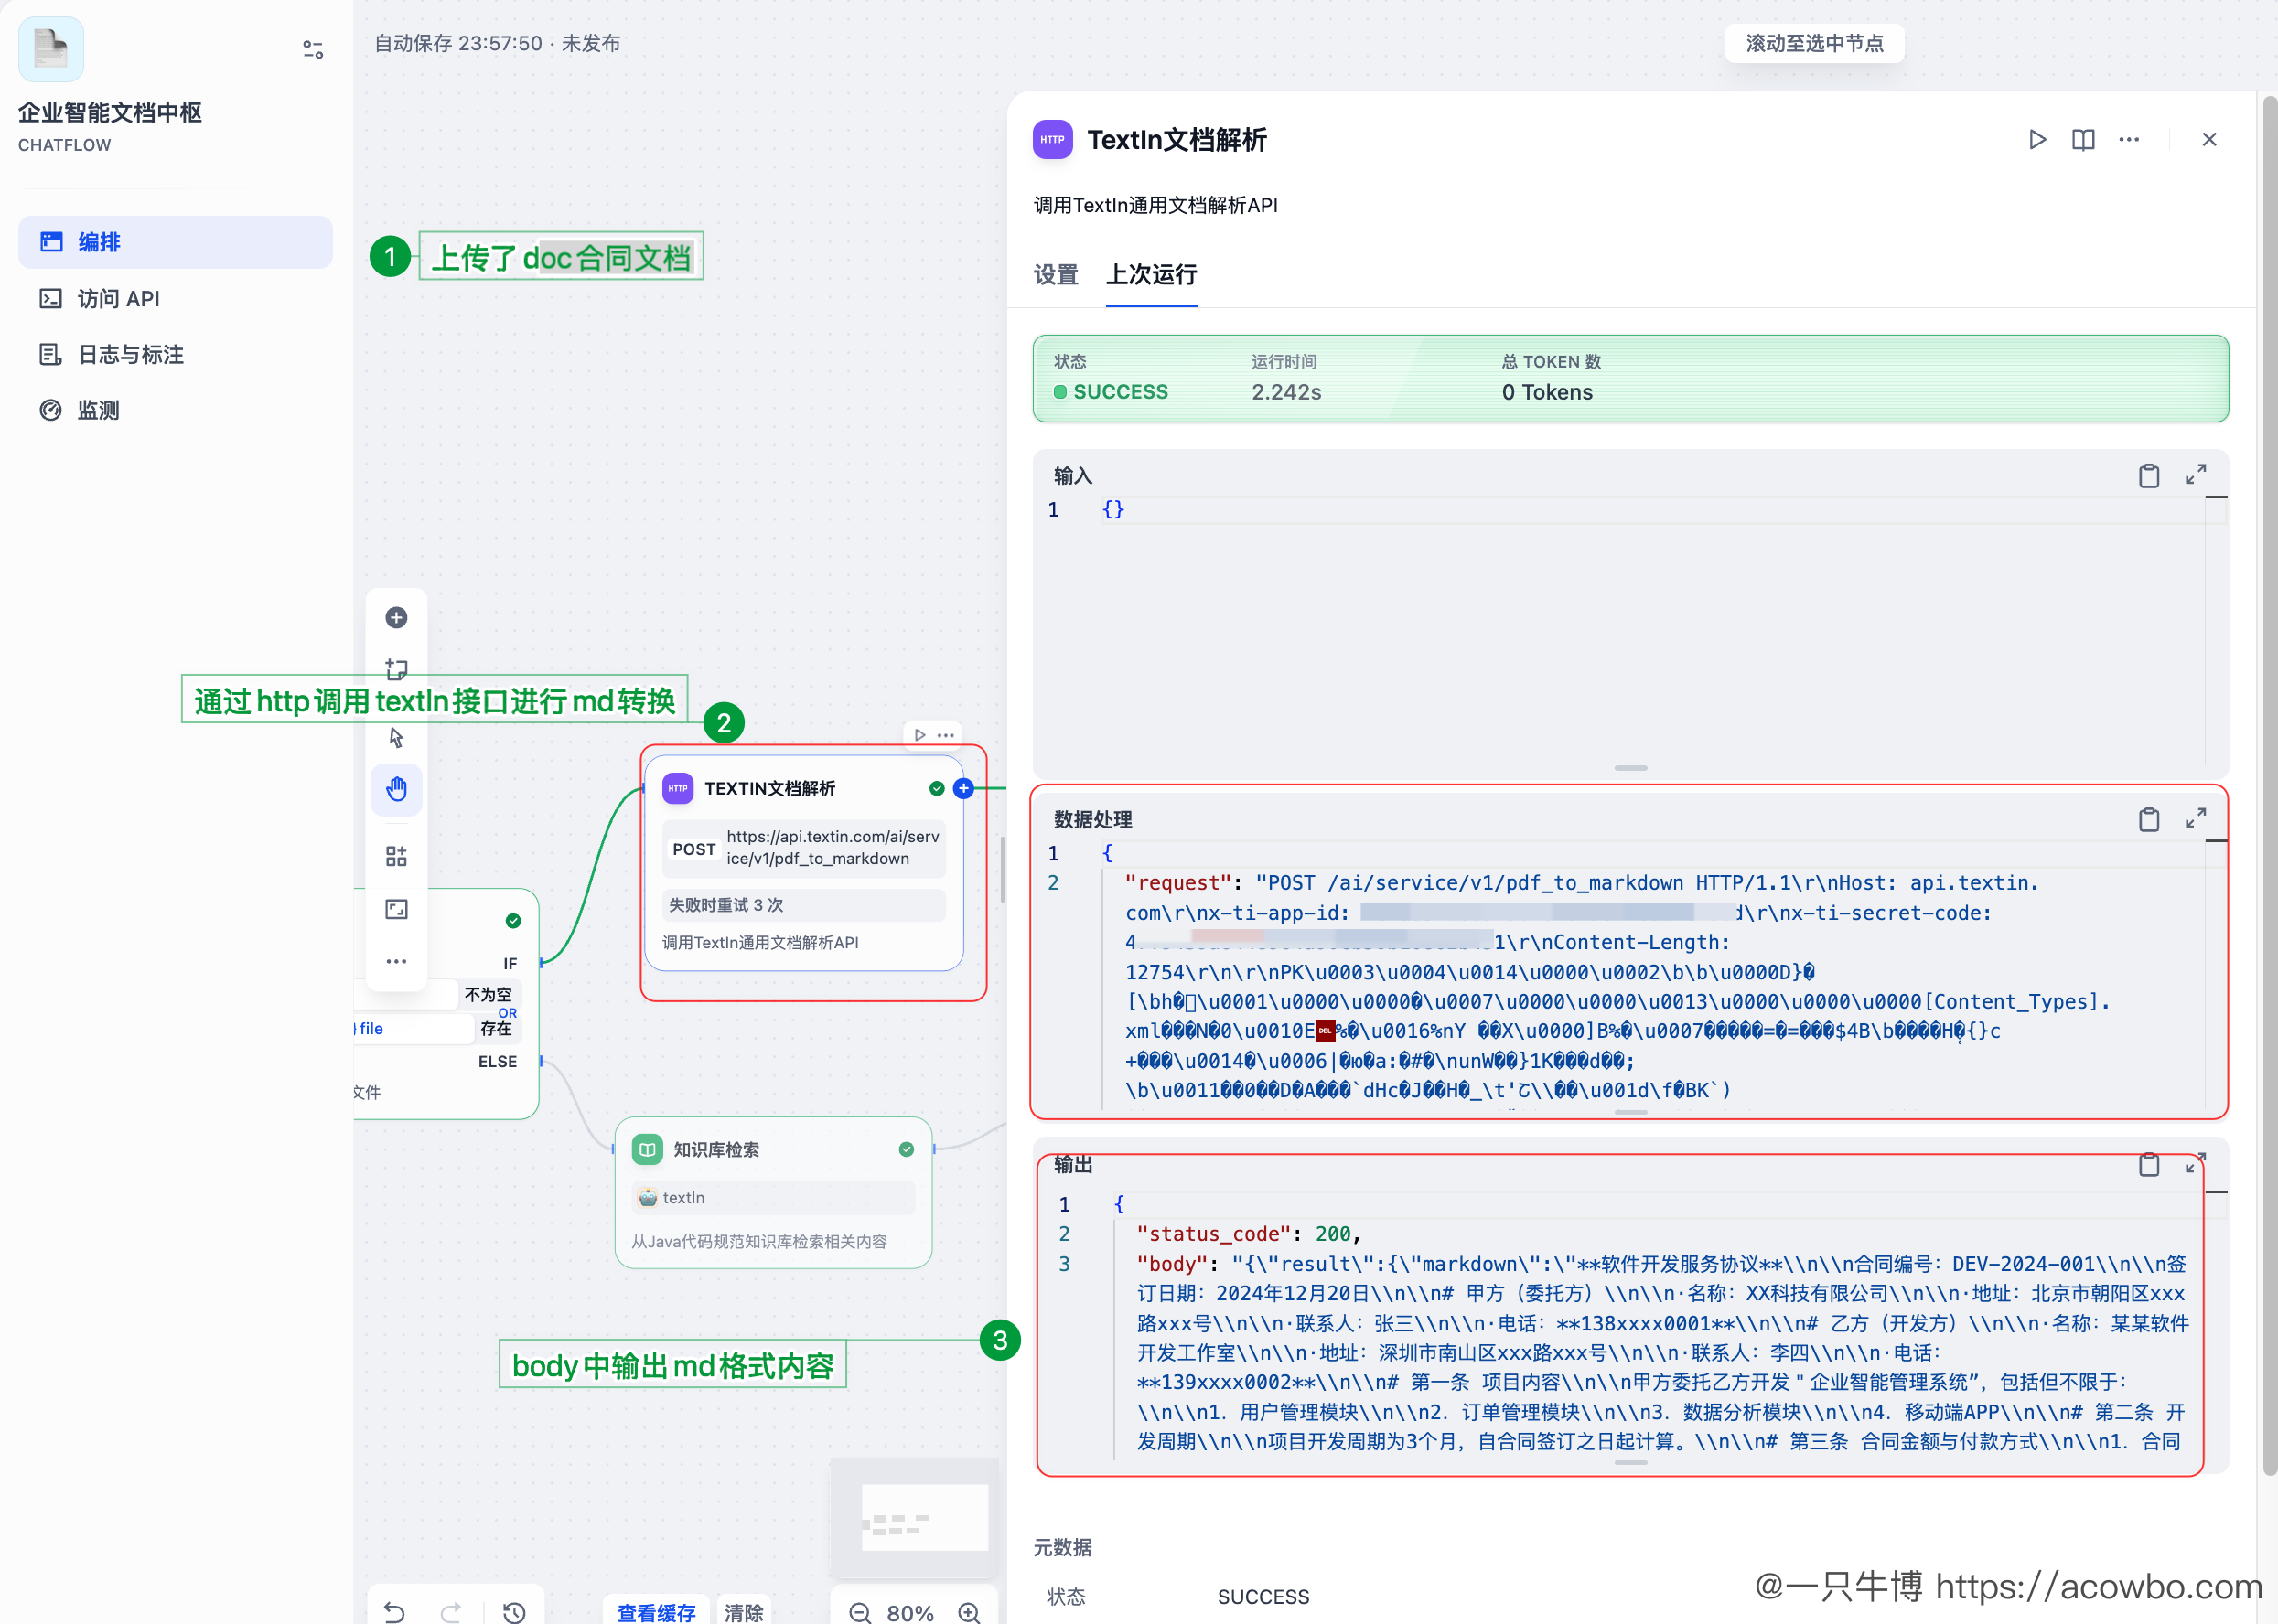Open help docs book icon in panel header
Image resolution: width=2278 pixels, height=1624 pixels.
coord(2083,140)
